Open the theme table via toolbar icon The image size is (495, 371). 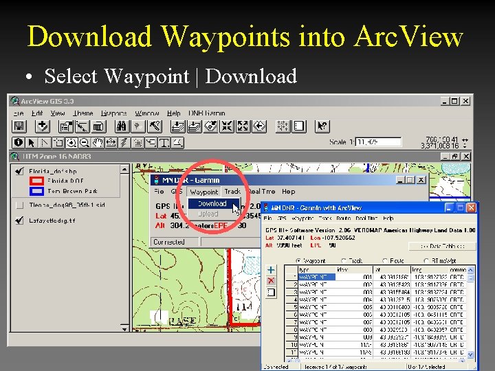point(98,126)
